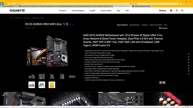
Task: Switch to the MAINBOARD browser tab
Action: [x=141, y=6]
